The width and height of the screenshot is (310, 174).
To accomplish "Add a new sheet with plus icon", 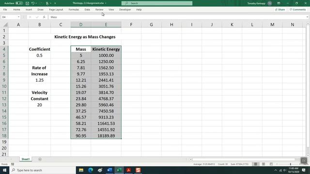I will (40, 159).
